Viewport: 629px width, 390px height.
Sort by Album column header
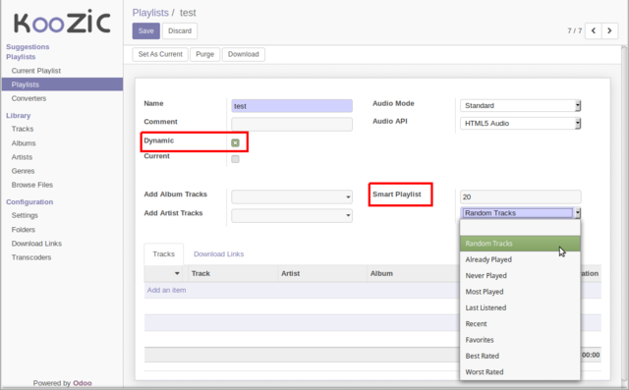point(381,273)
